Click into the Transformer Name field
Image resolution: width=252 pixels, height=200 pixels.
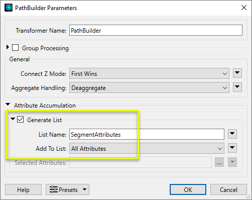pyautogui.click(x=156, y=30)
